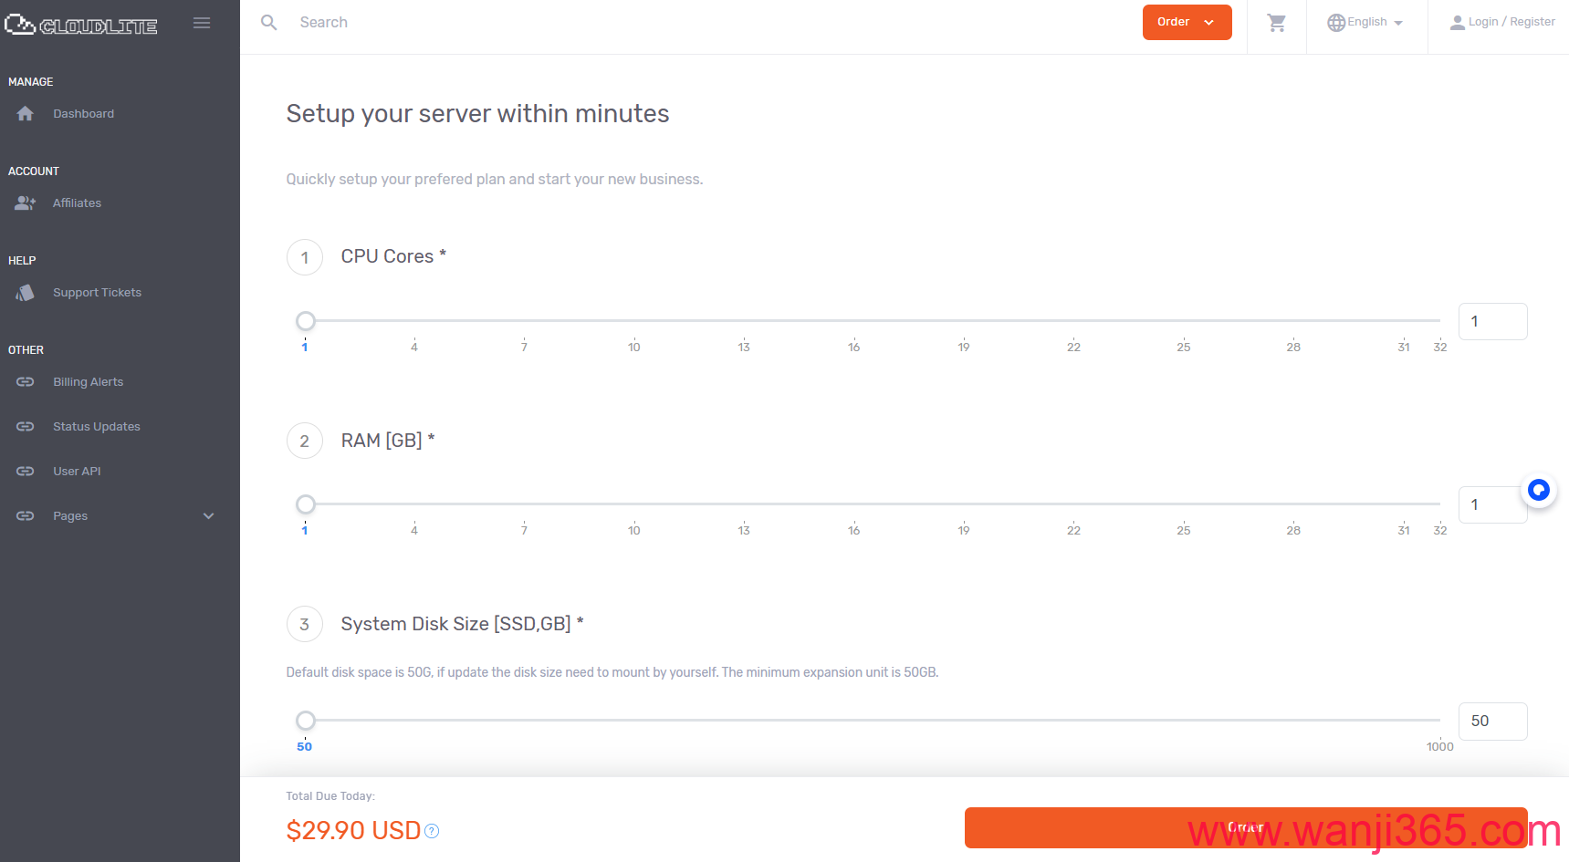Open the Status Updates link
This screenshot has height=862, width=1569.
pyautogui.click(x=96, y=427)
